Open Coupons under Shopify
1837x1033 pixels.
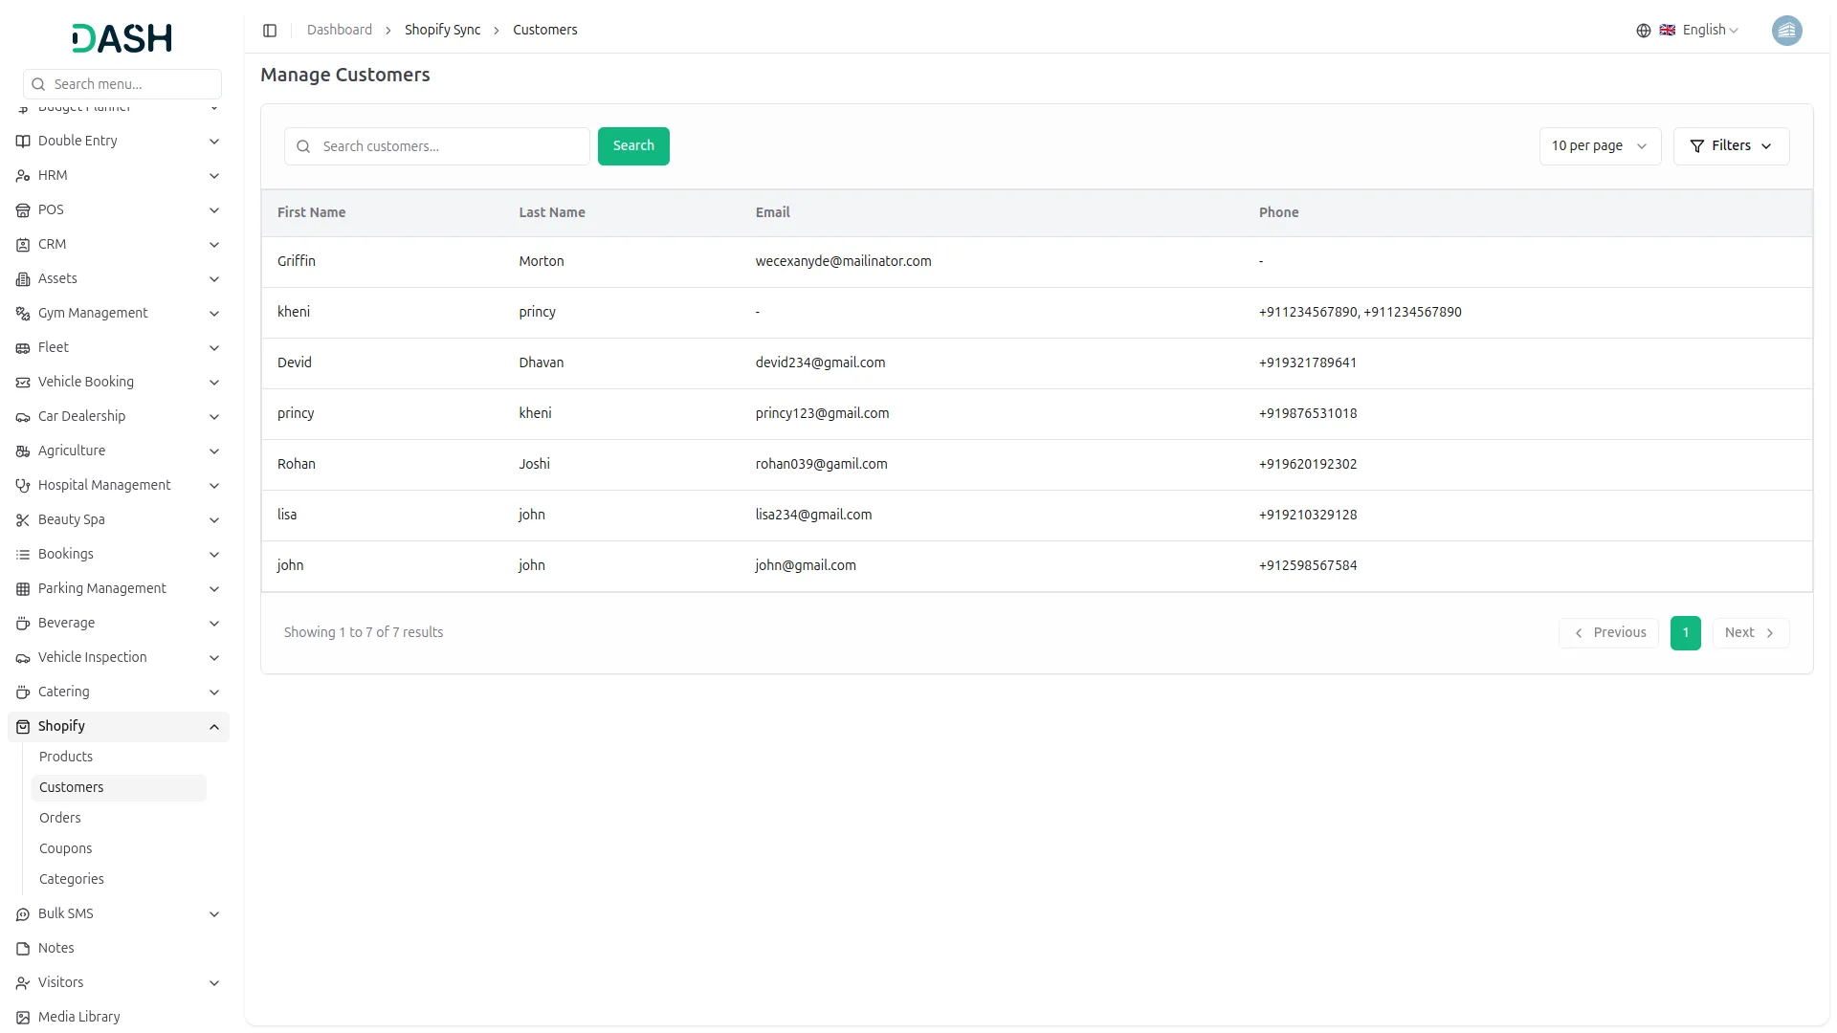click(66, 849)
